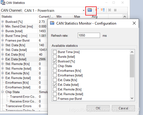Expand the Std. Data [fr/s] tree row
This screenshot has width=143, height=115.
[3, 45]
